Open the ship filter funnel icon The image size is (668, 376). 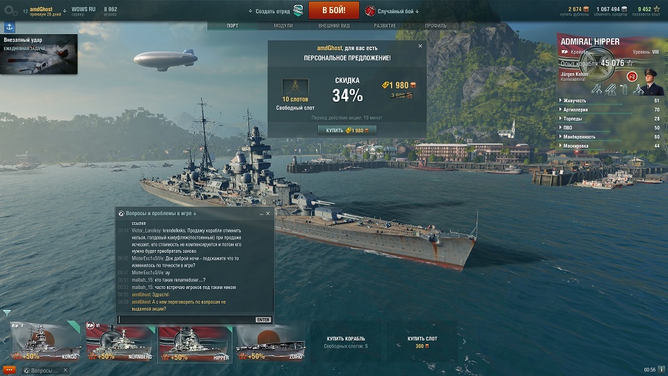7,313
